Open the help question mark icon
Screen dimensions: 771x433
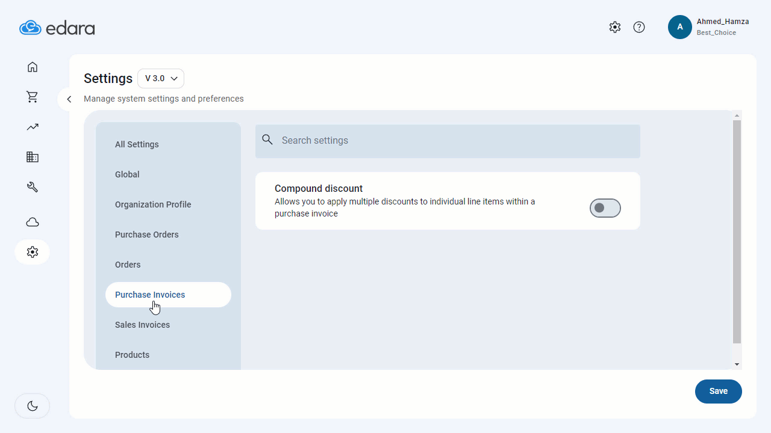point(639,27)
